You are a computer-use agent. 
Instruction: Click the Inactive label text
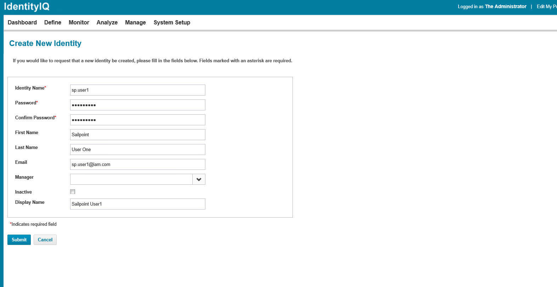tap(23, 192)
